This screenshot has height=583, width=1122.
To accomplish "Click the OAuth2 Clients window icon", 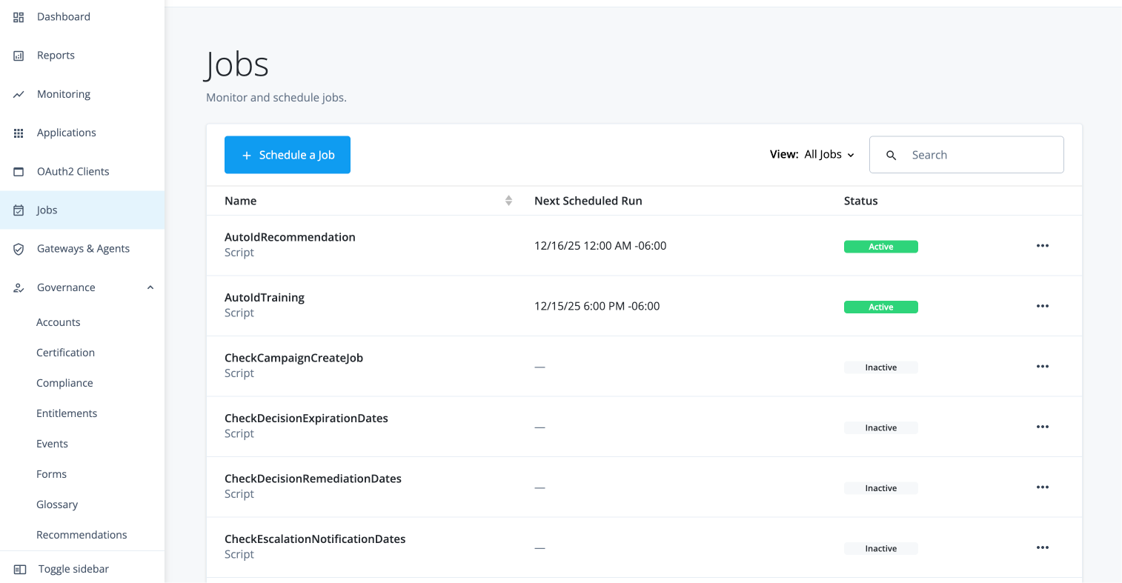I will [x=19, y=172].
